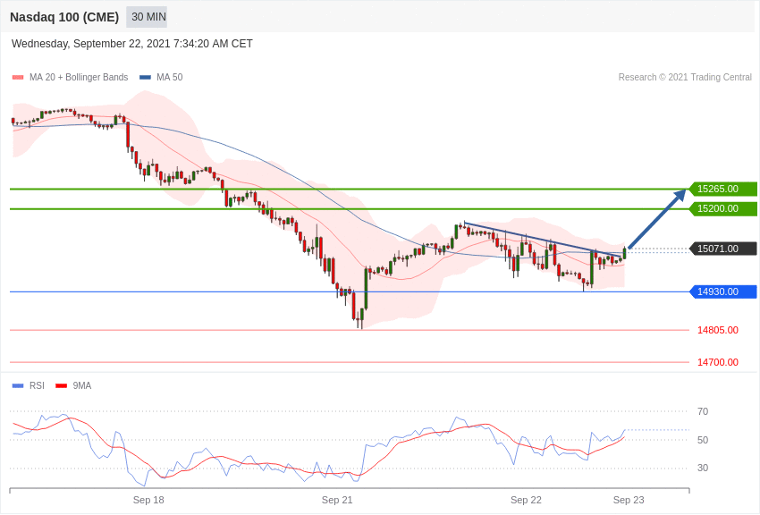Click the RSI legend label
The width and height of the screenshot is (760, 515).
click(x=37, y=385)
